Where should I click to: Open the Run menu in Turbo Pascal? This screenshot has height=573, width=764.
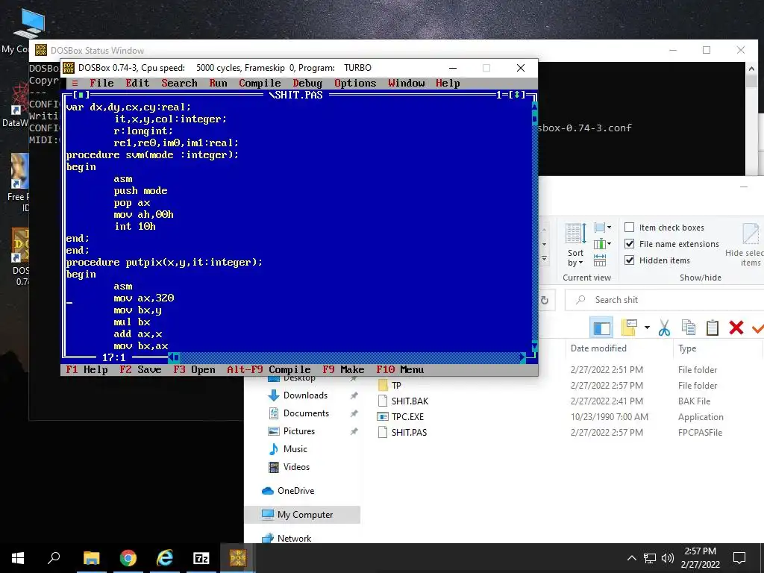(219, 84)
